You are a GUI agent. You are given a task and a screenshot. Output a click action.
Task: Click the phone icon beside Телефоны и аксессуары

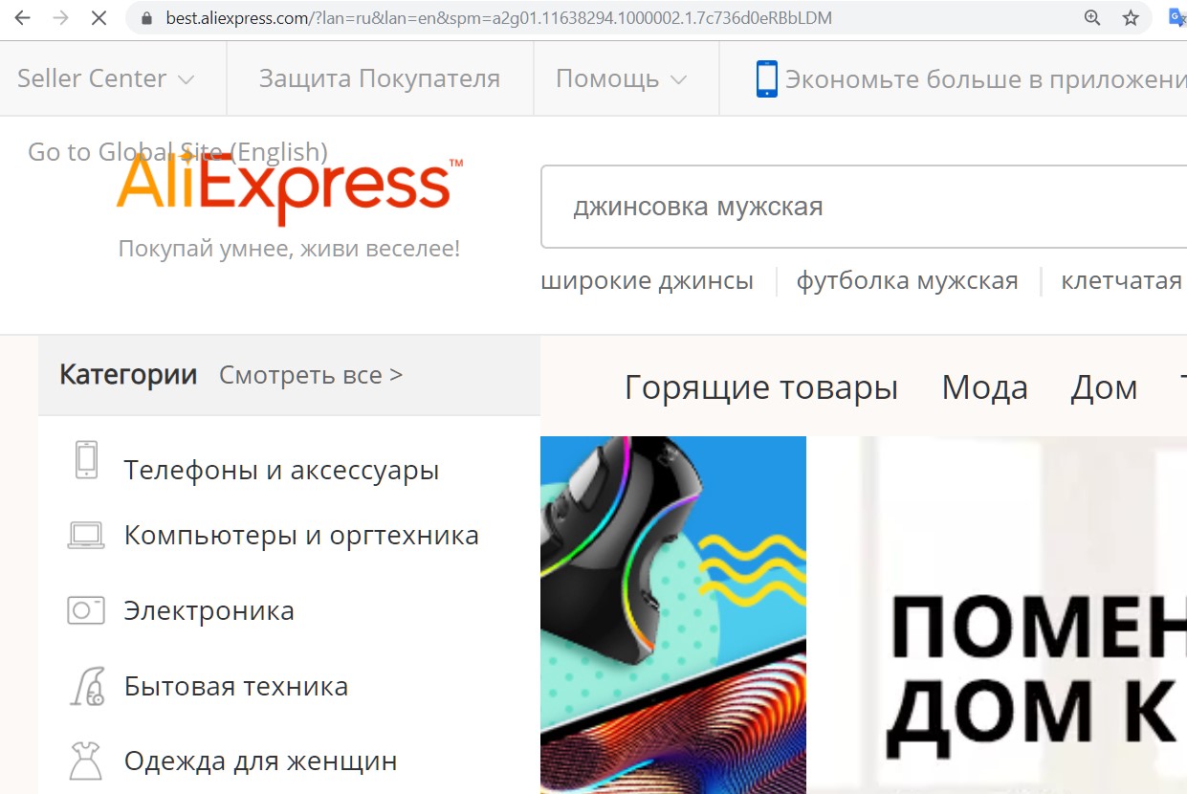click(x=86, y=460)
